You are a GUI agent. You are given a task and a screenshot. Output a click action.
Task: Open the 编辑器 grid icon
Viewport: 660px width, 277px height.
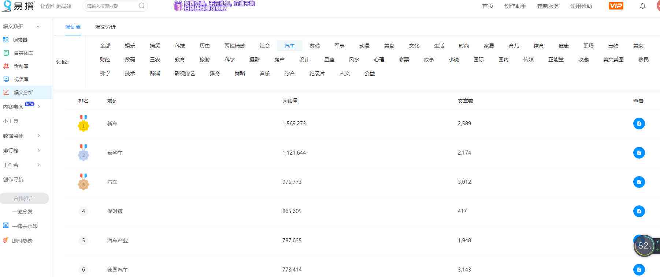(x=6, y=39)
